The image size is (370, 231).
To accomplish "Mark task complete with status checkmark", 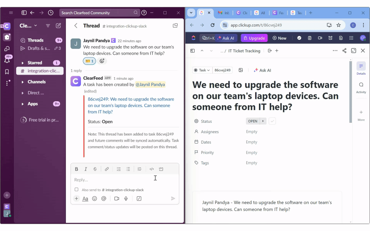I will pyautogui.click(x=272, y=121).
